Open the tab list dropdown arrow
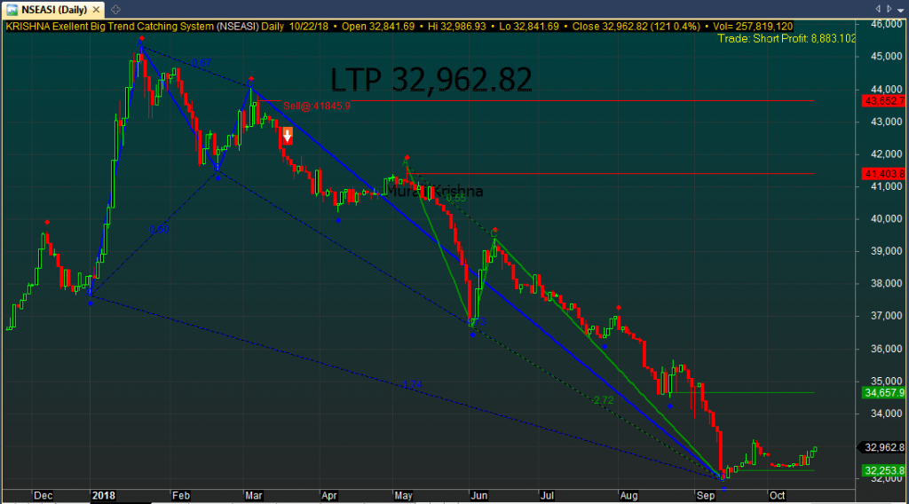 (x=898, y=9)
